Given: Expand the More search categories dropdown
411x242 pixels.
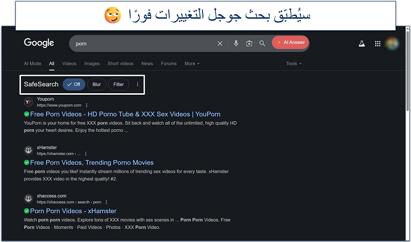Looking at the screenshot, I should pos(192,64).
